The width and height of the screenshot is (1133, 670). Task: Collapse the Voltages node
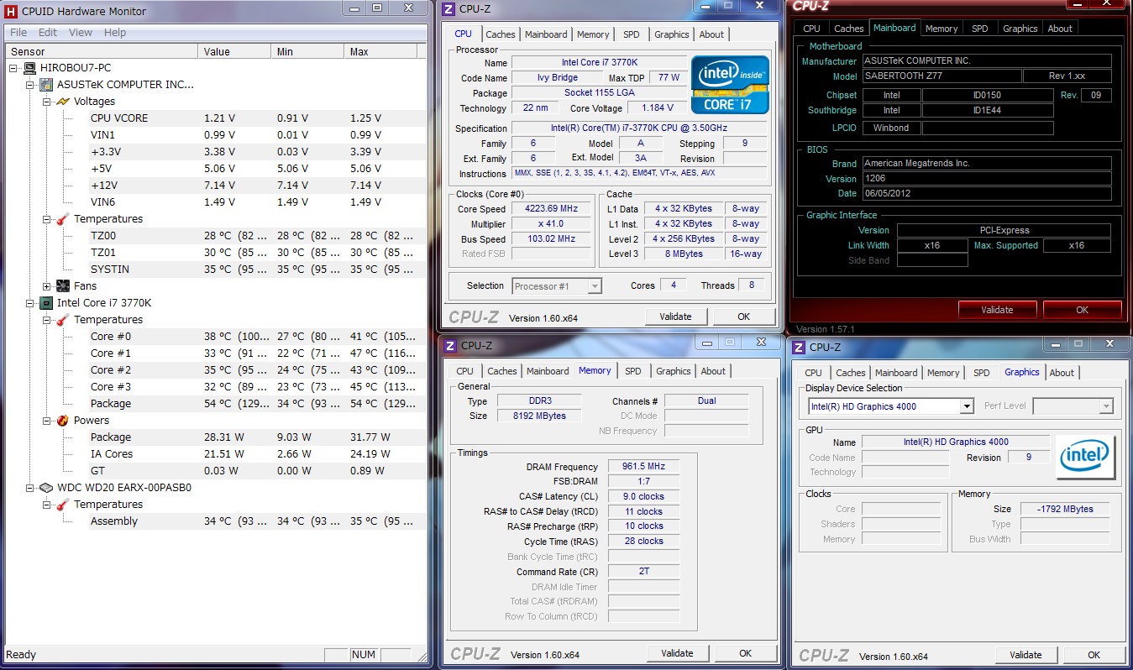[x=47, y=102]
